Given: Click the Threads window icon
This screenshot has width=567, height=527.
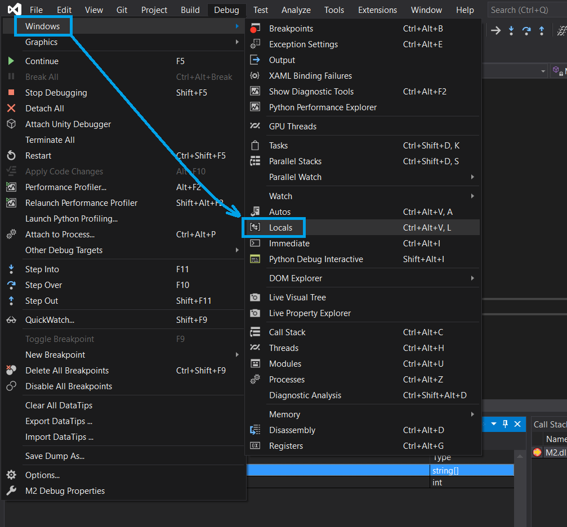Looking at the screenshot, I should pyautogui.click(x=255, y=348).
